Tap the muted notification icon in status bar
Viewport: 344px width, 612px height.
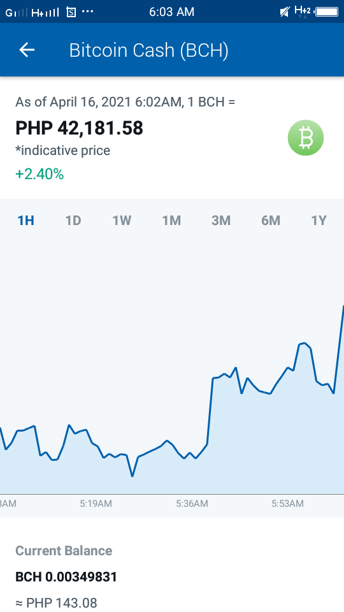pos(285,12)
